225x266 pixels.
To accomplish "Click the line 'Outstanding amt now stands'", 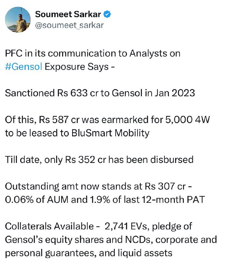I will tap(98, 186).
